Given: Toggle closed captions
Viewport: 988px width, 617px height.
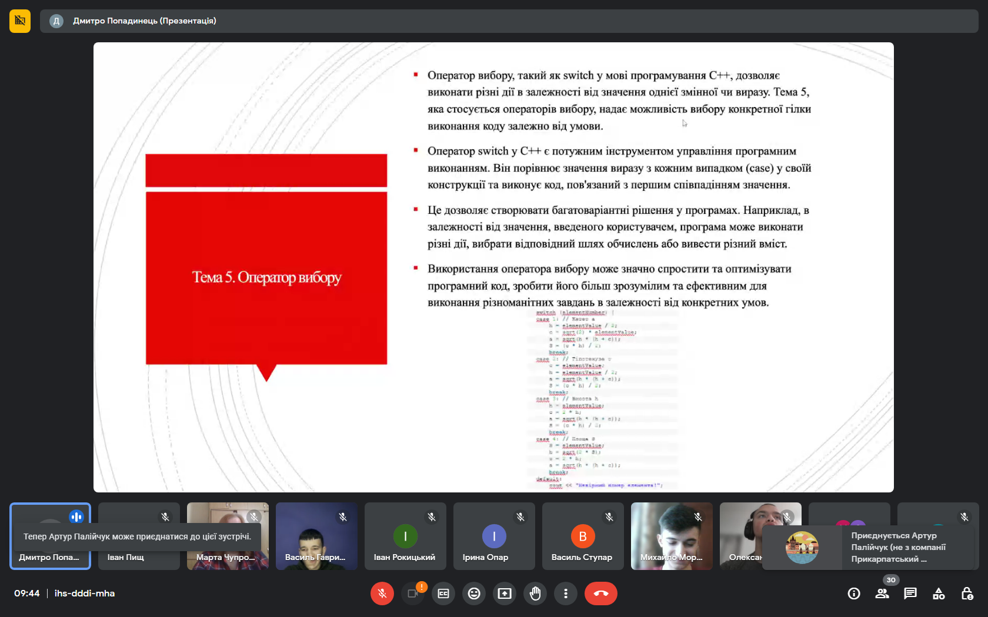Looking at the screenshot, I should 443,593.
